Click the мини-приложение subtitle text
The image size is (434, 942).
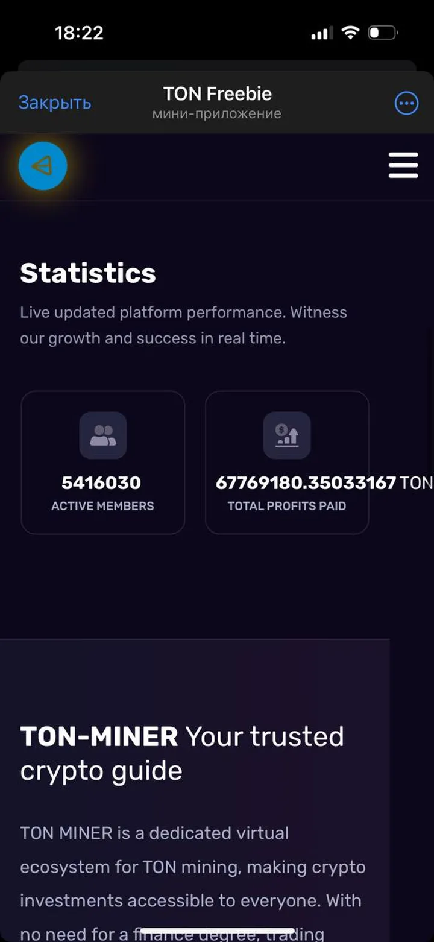[x=216, y=113]
